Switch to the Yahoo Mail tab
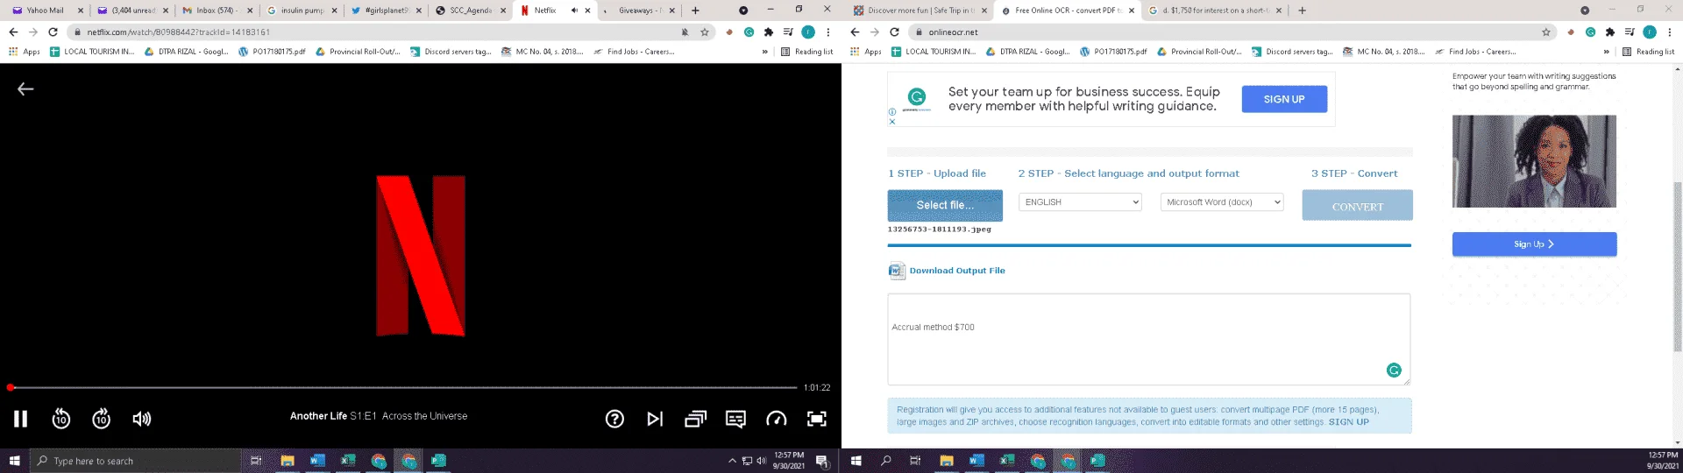Screen dimensions: 1683x473 (46, 11)
